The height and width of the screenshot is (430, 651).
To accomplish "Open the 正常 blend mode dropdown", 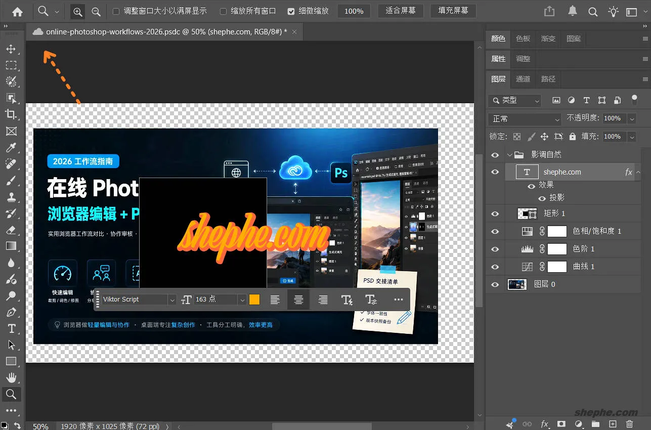I will tap(525, 118).
